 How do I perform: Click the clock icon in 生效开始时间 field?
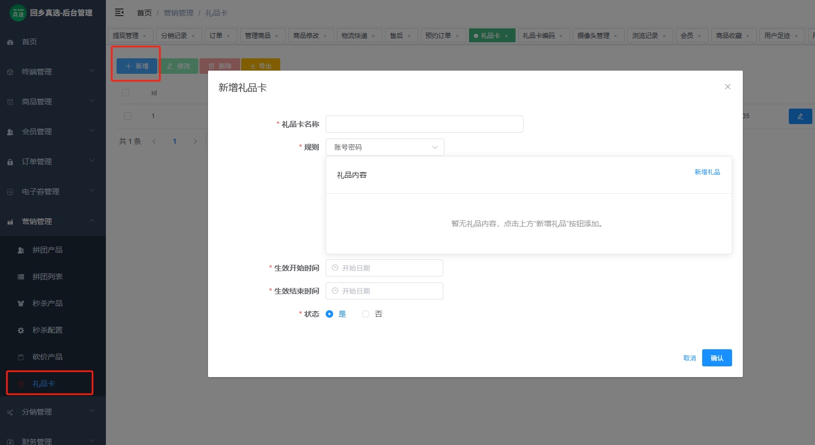[336, 268]
